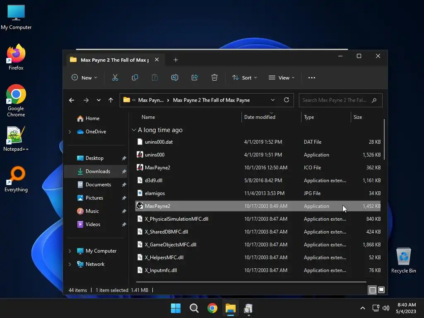Screen dimensions: 424x318
Task: Sort by the Size column header
Action: coord(357,117)
